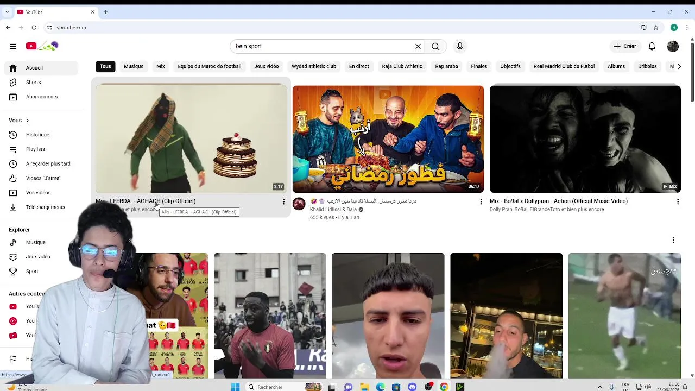The image size is (695, 391).
Task: Select the Rap arabe chip
Action: [x=446, y=66]
